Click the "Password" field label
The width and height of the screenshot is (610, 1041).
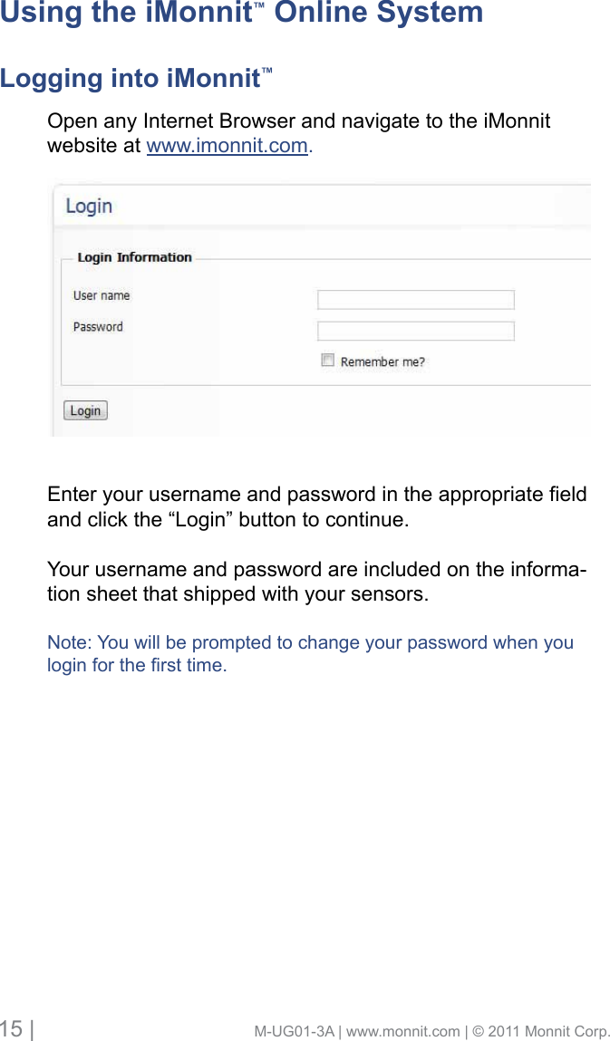98,327
